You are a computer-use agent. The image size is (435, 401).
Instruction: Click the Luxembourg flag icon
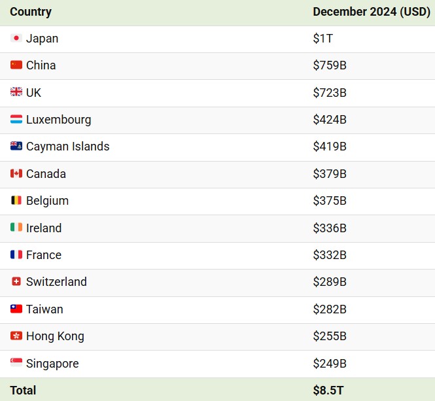point(16,120)
